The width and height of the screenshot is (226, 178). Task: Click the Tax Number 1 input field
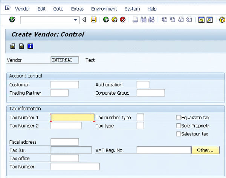coord(73,117)
